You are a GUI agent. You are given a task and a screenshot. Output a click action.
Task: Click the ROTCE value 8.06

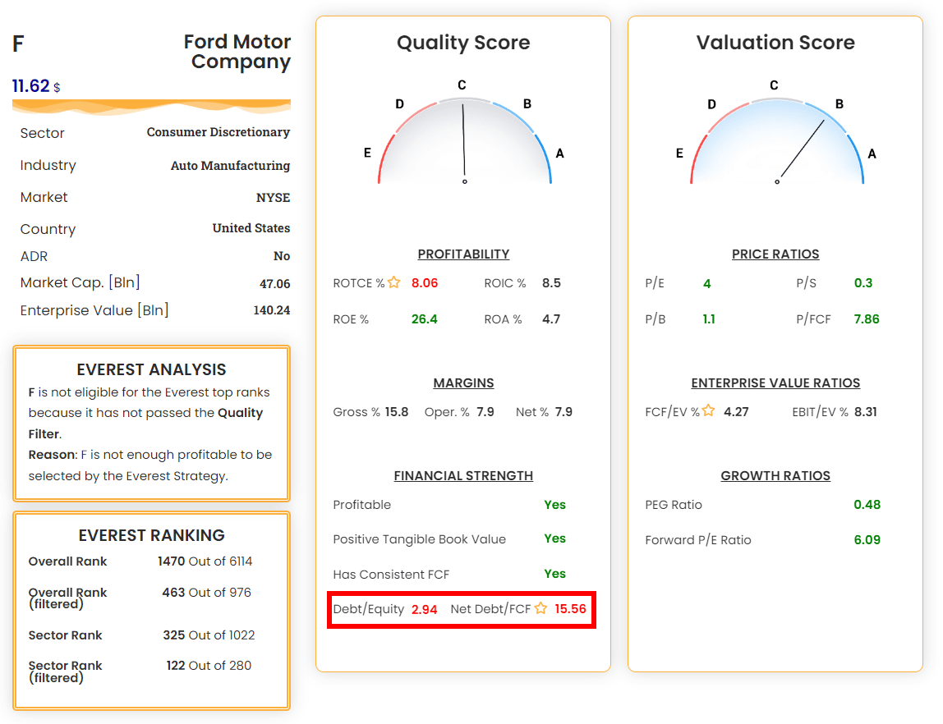(425, 283)
